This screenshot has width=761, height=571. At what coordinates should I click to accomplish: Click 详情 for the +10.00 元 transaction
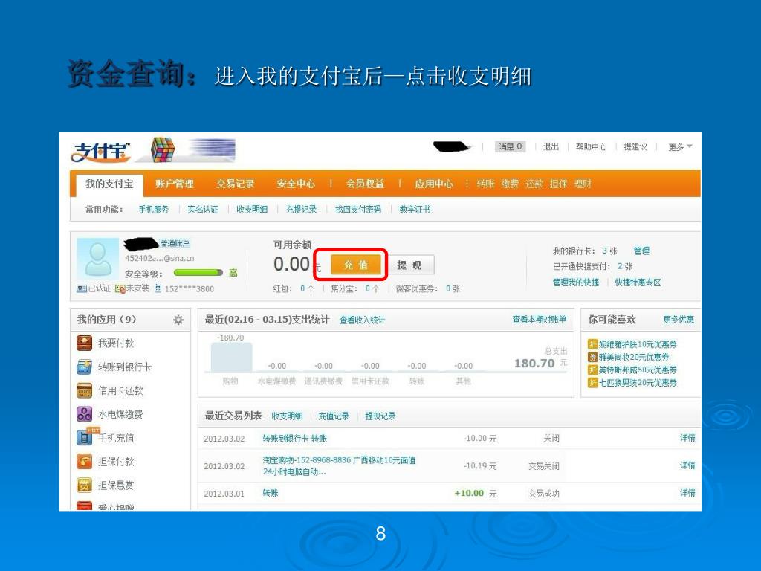(687, 493)
